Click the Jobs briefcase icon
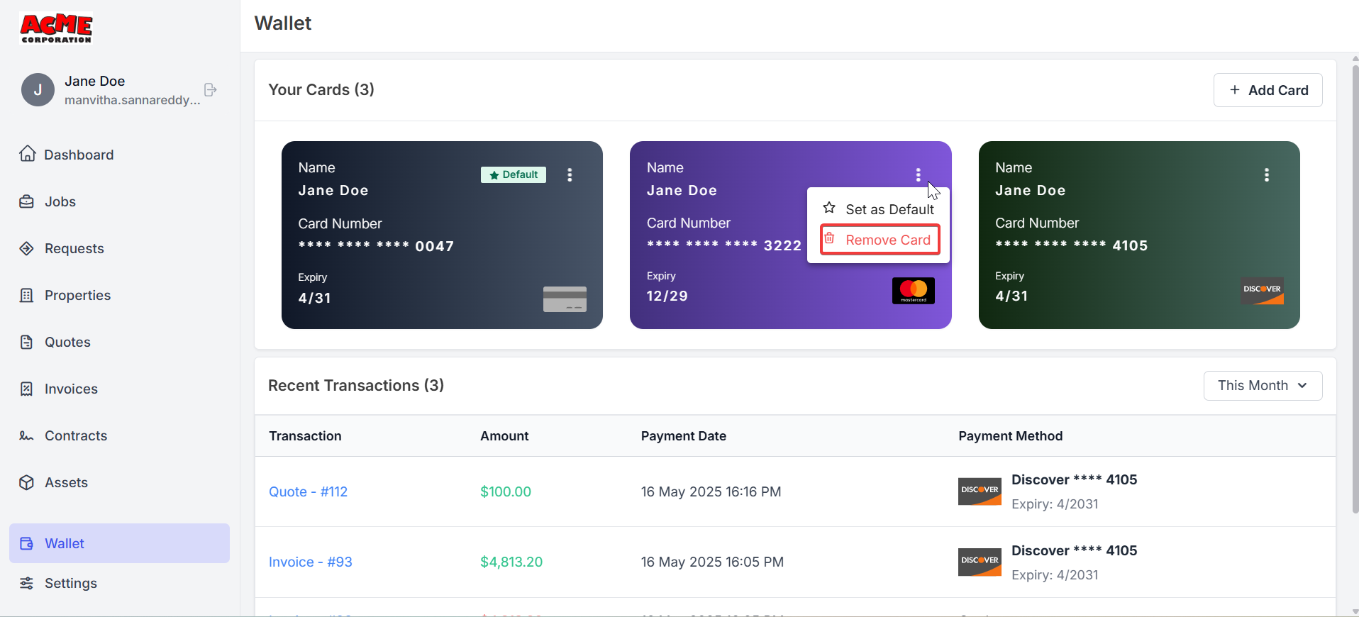Image resolution: width=1359 pixels, height=617 pixels. tap(27, 201)
